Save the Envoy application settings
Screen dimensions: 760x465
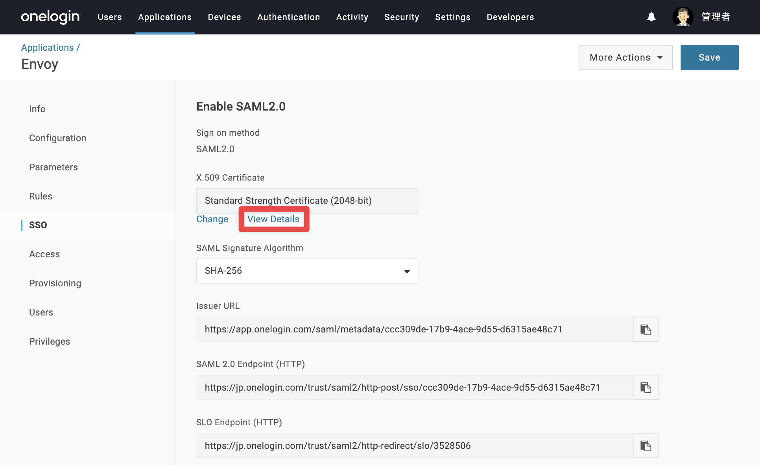709,57
